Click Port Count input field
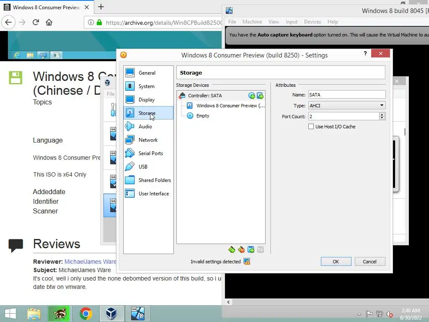 tap(344, 117)
